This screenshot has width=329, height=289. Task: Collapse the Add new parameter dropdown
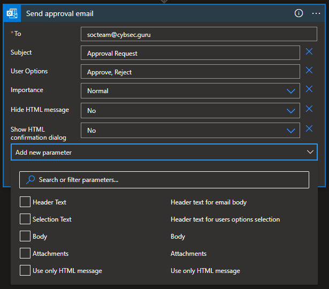click(x=310, y=153)
